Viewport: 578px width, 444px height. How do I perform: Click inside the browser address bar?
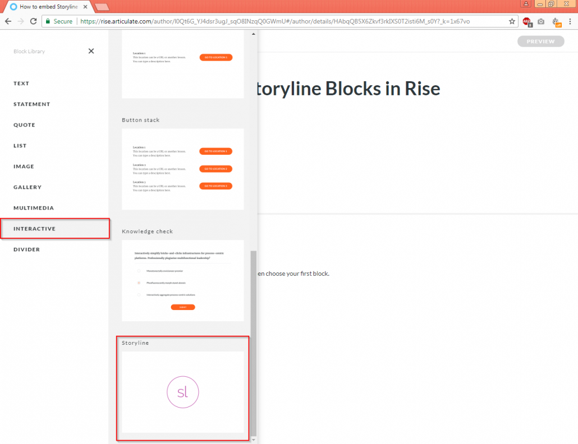(224, 21)
